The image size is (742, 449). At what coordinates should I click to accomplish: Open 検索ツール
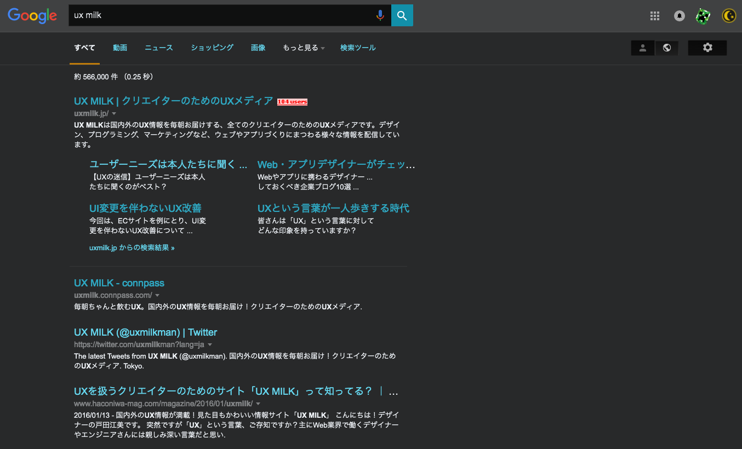coord(358,48)
